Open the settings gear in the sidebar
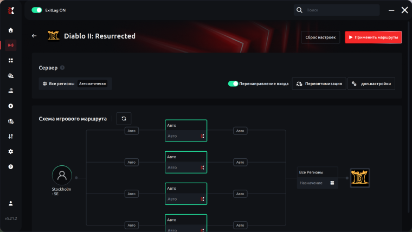Viewport: 412px width, 232px height. click(x=11, y=152)
